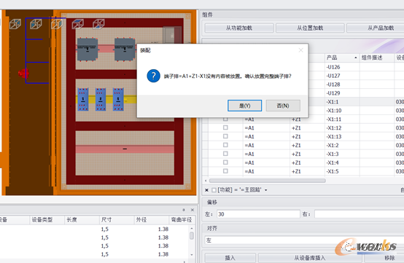Viewport: 404px width, 263px height.
Task: Click the 左 offset input field containing 30
Action: click(x=258, y=214)
